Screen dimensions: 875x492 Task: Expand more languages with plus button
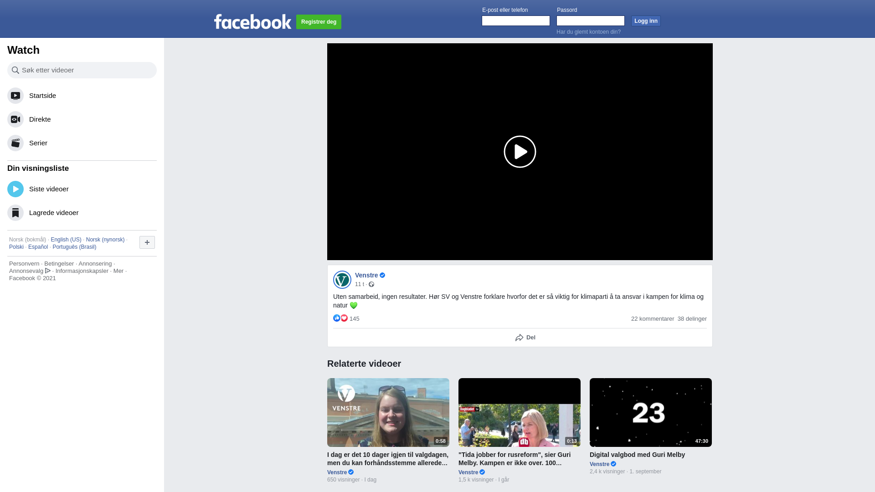click(x=147, y=242)
